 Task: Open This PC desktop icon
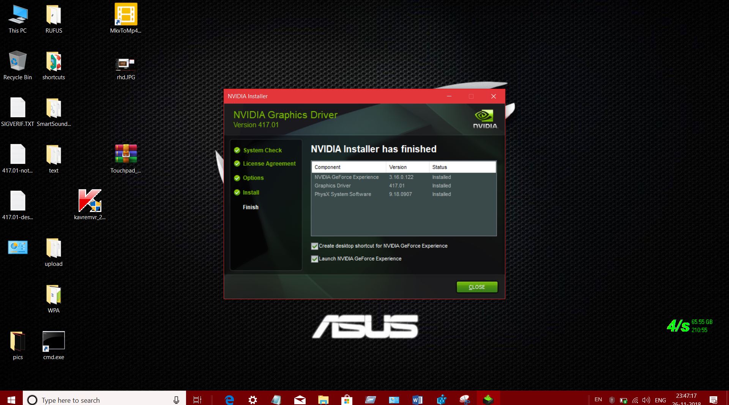17,19
